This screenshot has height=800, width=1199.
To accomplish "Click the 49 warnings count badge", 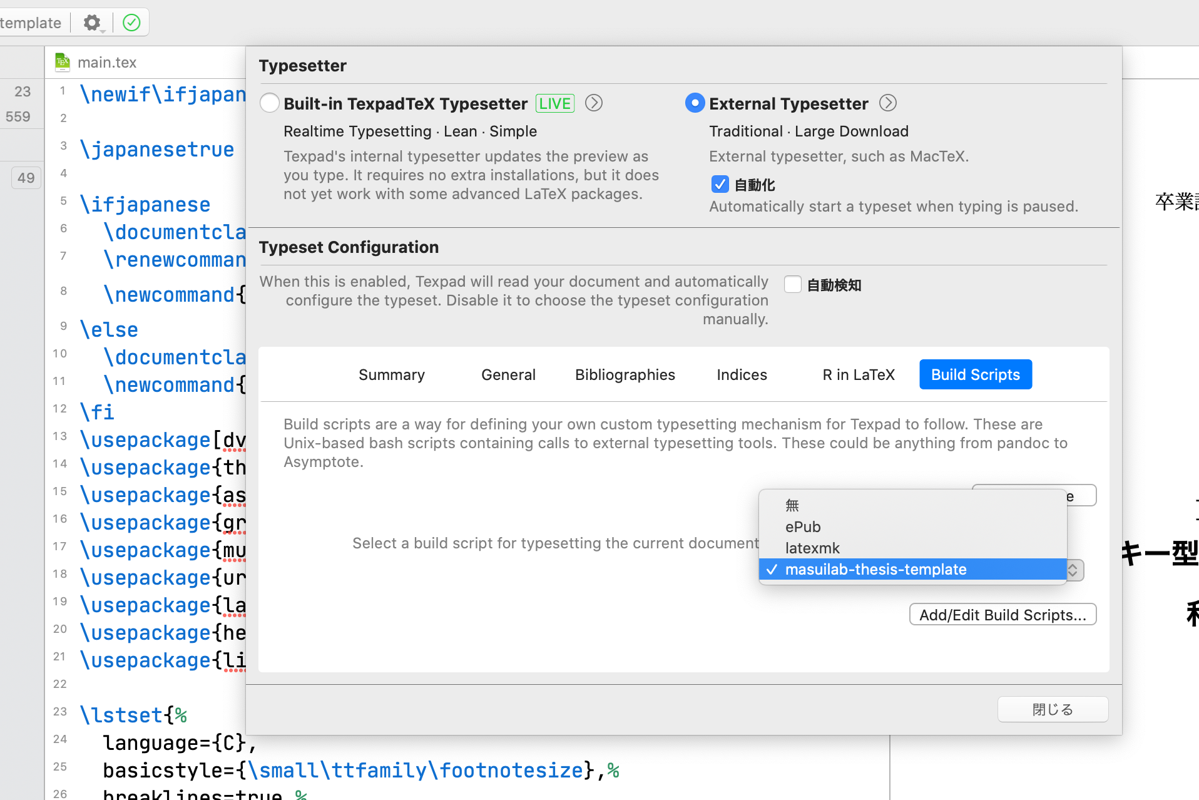I will [26, 178].
